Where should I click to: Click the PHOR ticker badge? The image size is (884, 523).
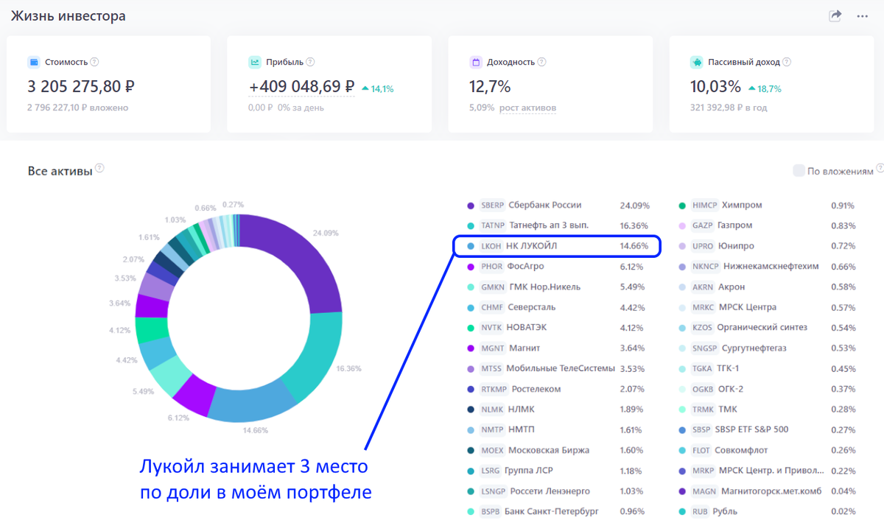click(x=491, y=267)
